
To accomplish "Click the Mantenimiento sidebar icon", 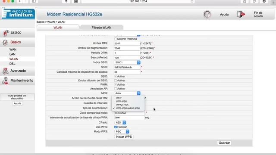I will click(x=5, y=81).
